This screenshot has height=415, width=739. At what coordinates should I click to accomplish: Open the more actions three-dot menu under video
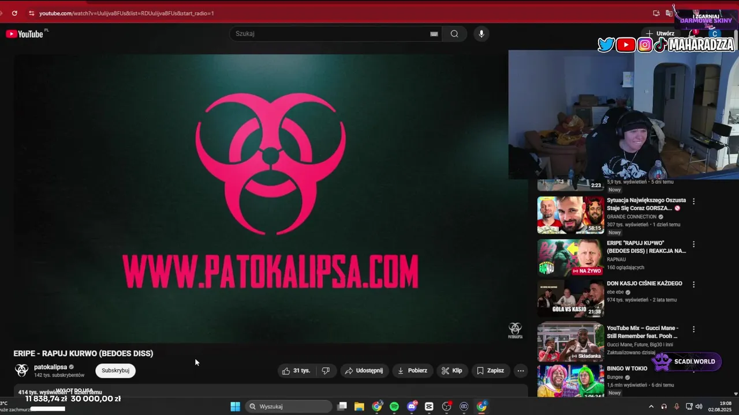point(521,371)
